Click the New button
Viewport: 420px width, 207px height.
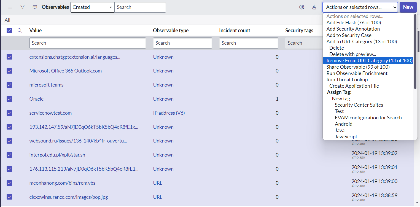408,7
